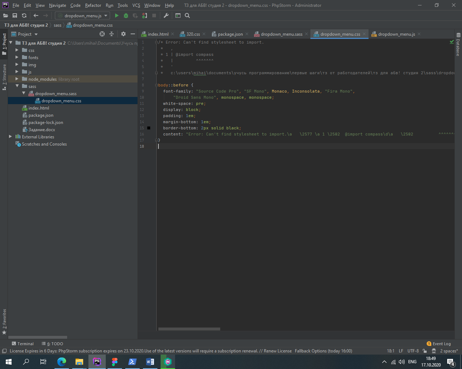462x369 pixels.
Task: Click the Open folder toolbar icon
Action: coord(5,15)
